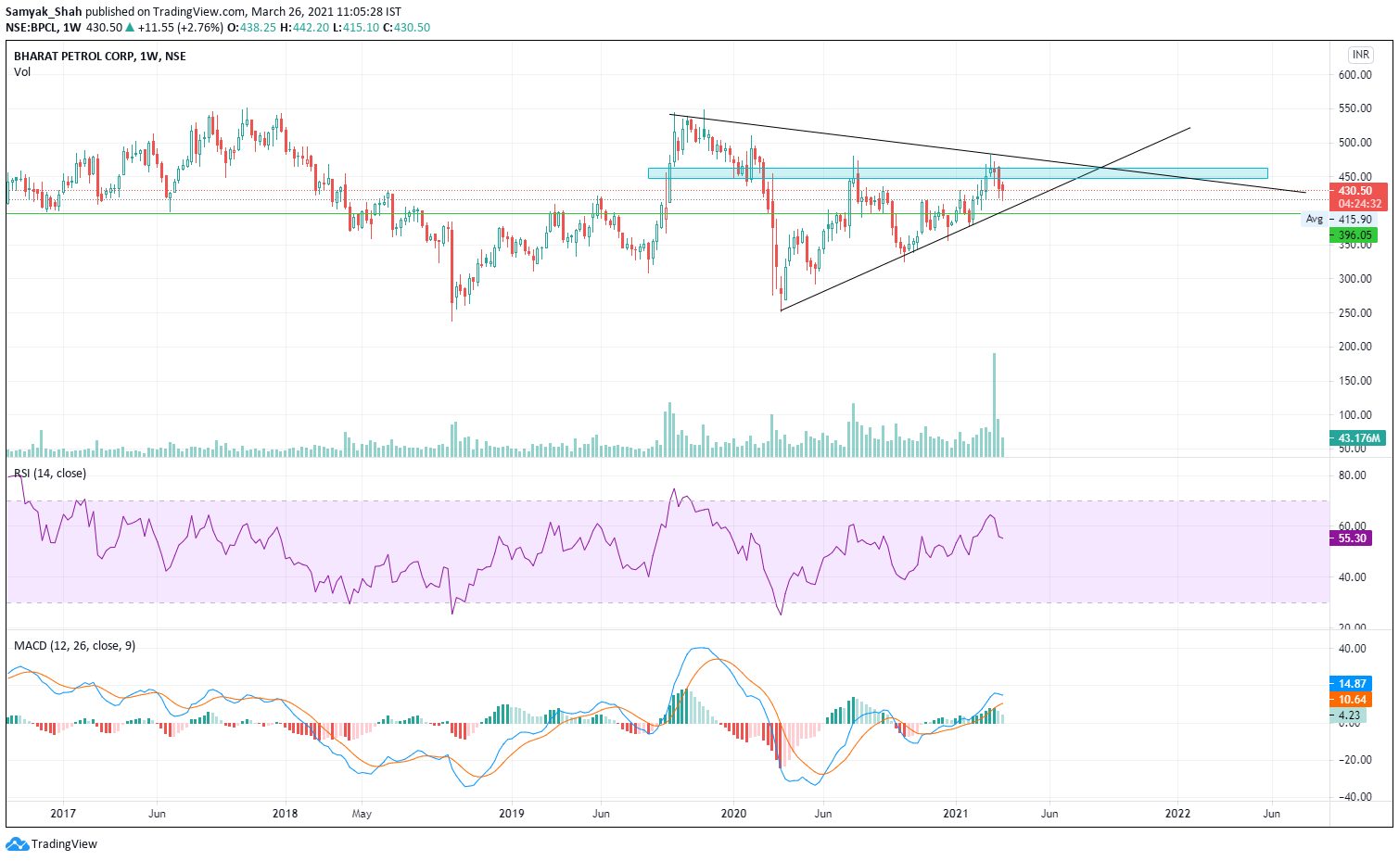The width and height of the screenshot is (1399, 861).
Task: Click the 550.00 price axis label
Action: [x=1354, y=108]
